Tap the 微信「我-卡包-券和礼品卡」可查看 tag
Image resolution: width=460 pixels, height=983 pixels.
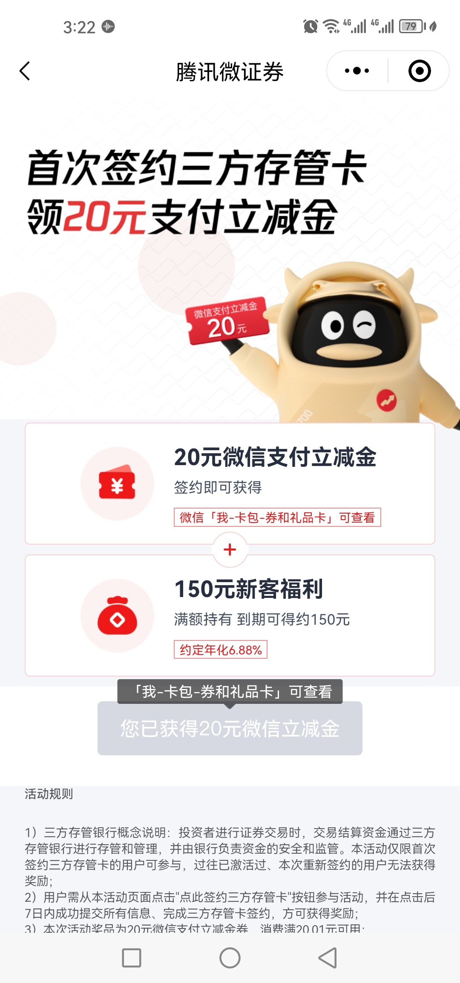click(x=277, y=517)
